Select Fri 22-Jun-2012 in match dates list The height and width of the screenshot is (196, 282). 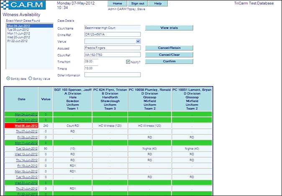click(x=17, y=41)
